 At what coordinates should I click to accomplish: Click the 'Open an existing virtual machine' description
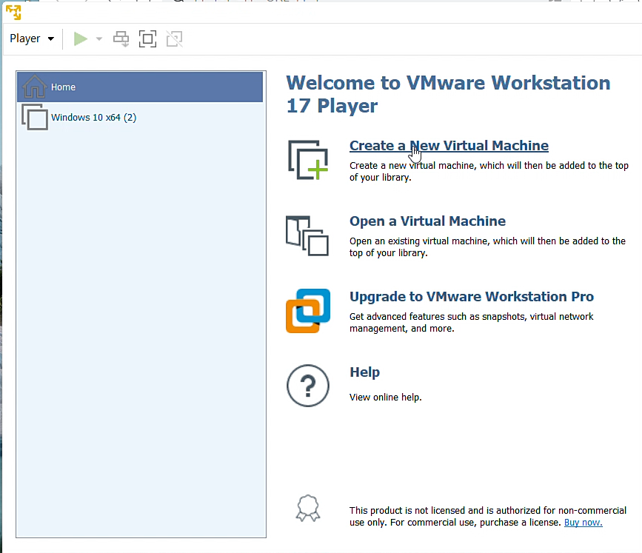(x=487, y=247)
